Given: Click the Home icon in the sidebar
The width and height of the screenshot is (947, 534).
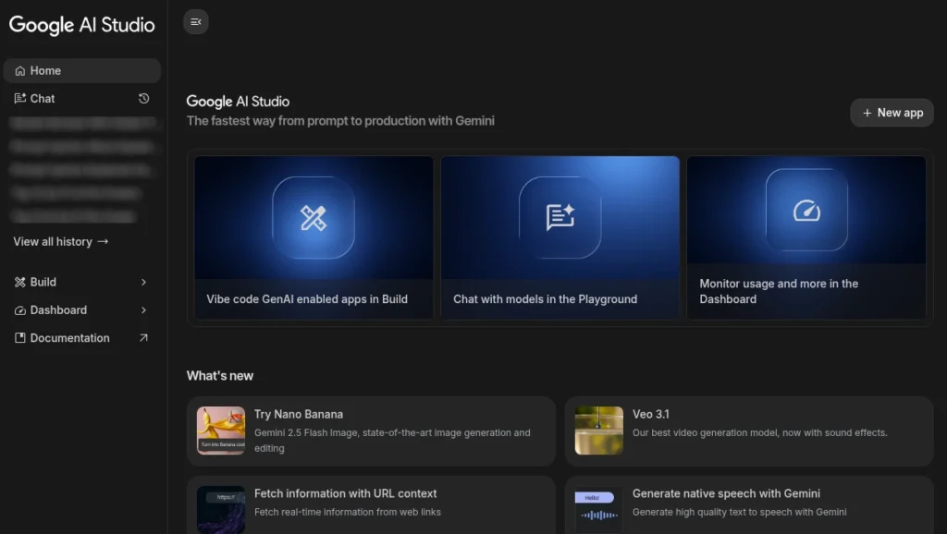Looking at the screenshot, I should (18, 70).
